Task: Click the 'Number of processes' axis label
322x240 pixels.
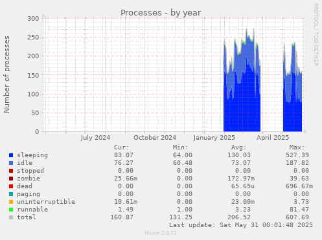Action: coord(6,74)
